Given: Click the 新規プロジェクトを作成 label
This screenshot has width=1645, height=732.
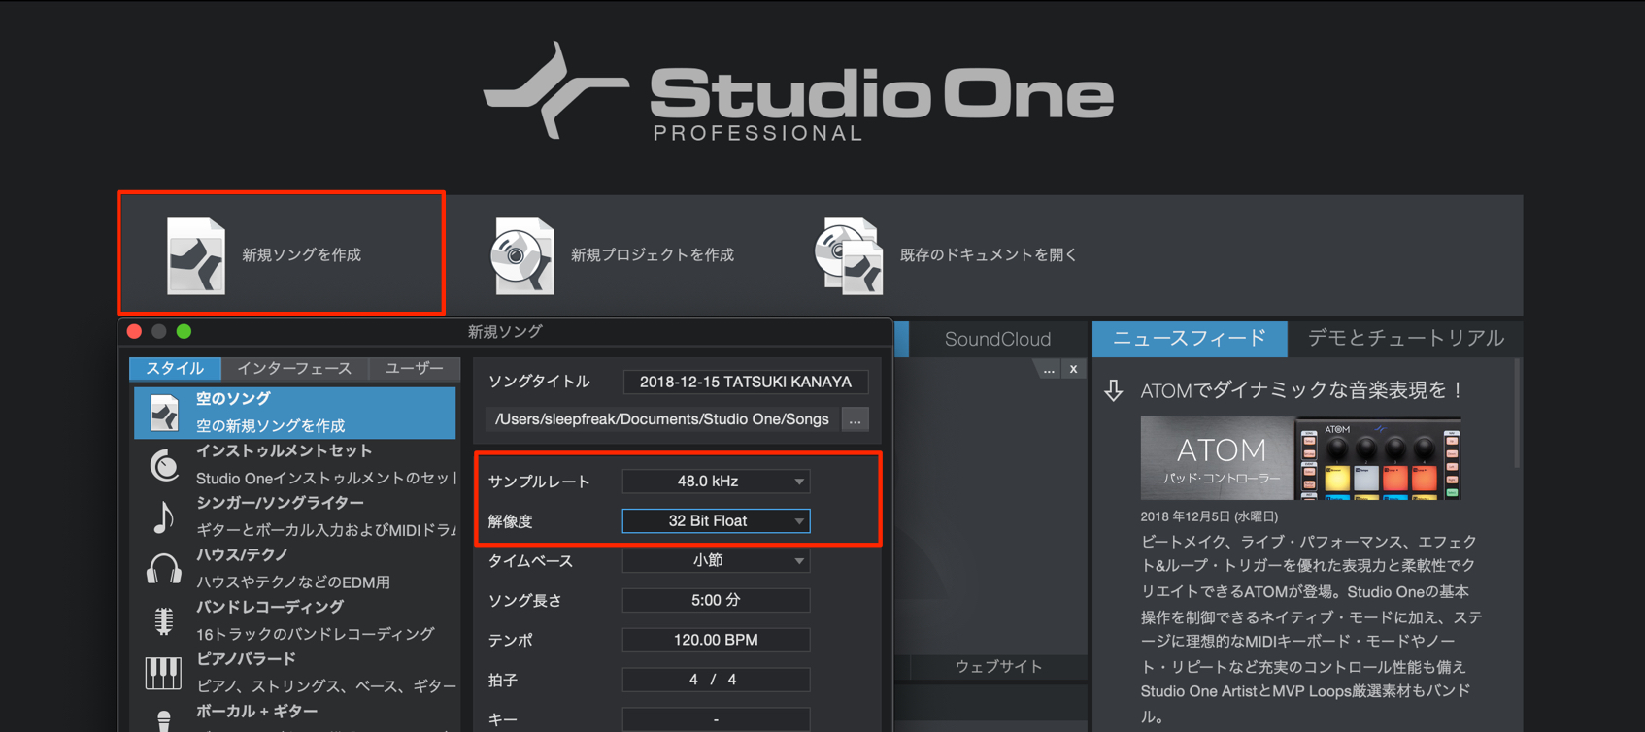Looking at the screenshot, I should 653,255.
